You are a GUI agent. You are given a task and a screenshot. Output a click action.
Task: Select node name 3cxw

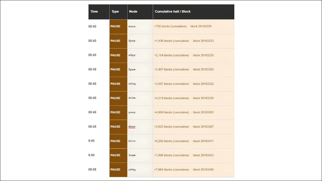tap(132, 155)
